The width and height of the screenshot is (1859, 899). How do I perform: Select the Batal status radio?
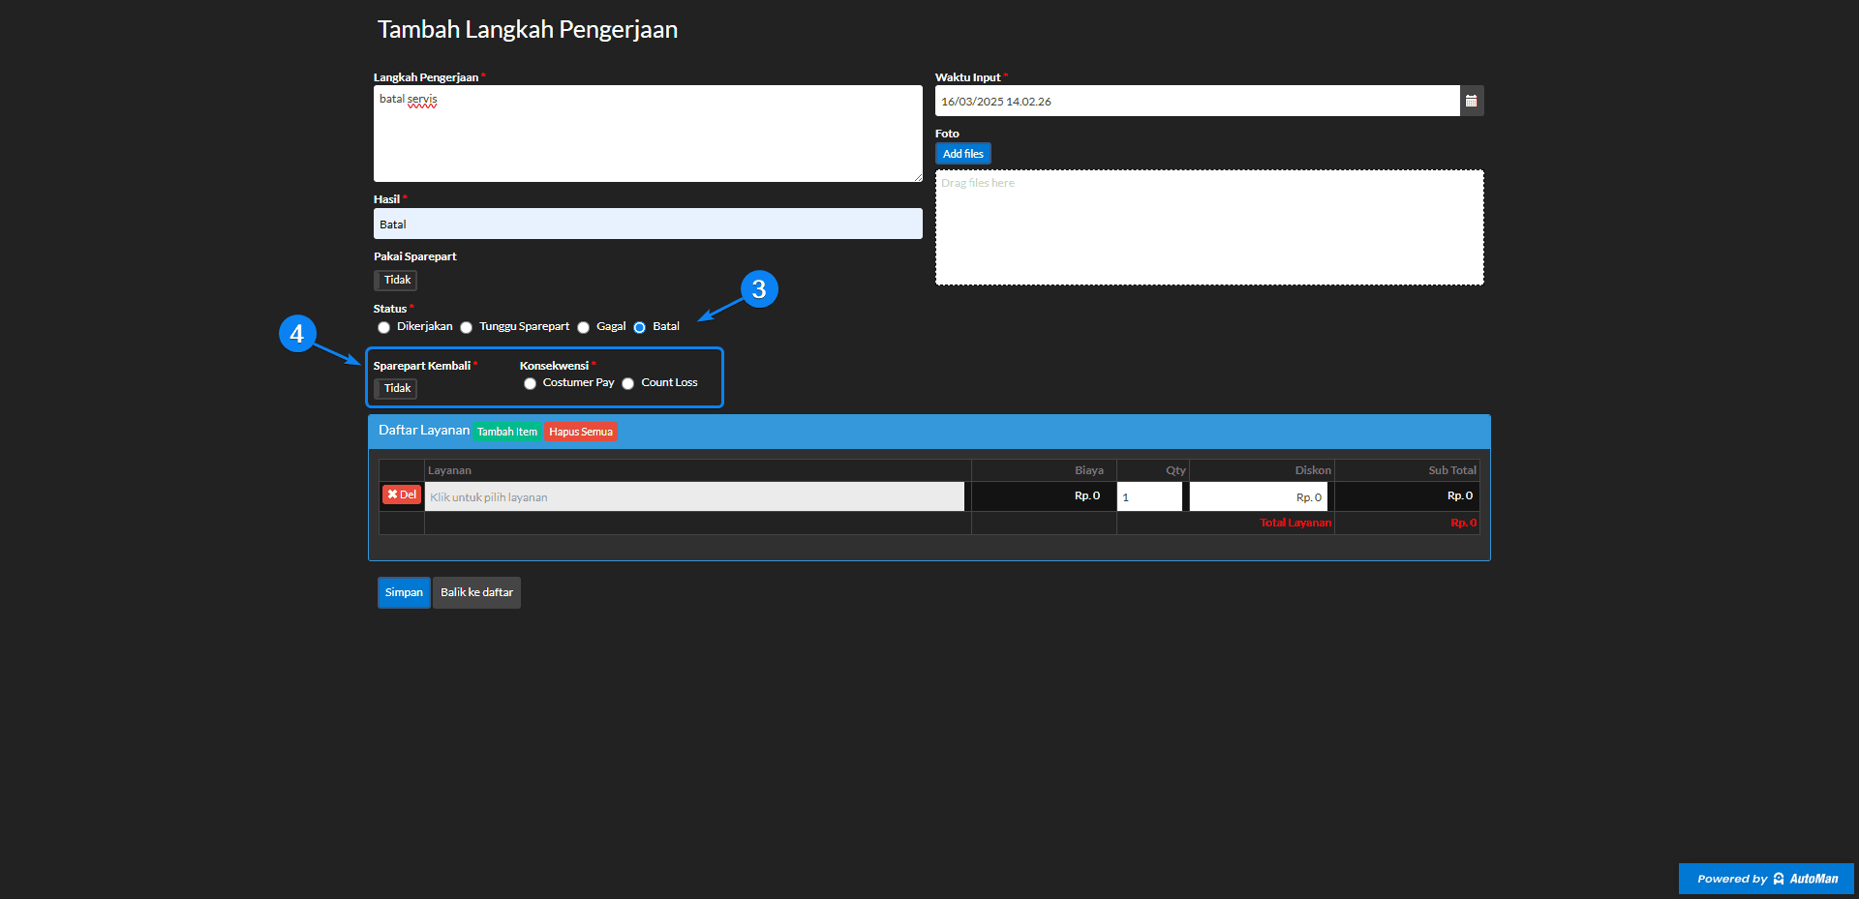[640, 327]
